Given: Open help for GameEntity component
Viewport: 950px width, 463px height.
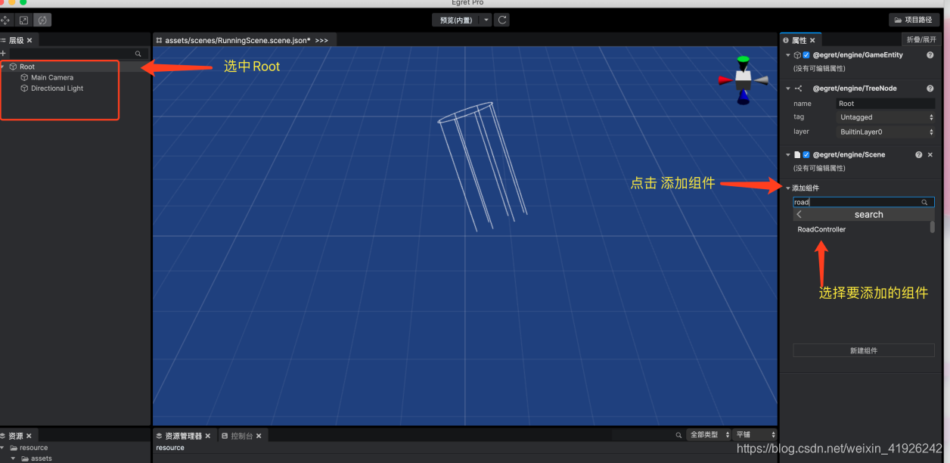Looking at the screenshot, I should click(930, 55).
